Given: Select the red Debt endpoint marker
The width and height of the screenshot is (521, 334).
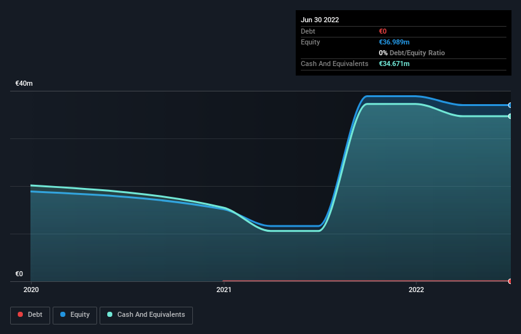Looking at the screenshot, I should pyautogui.click(x=510, y=281).
